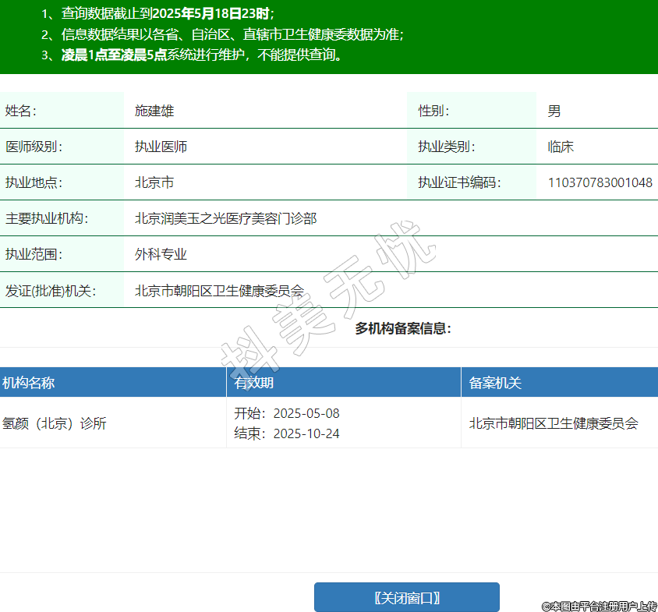
Task: Select certificate number 110370783001048
Action: [600, 182]
